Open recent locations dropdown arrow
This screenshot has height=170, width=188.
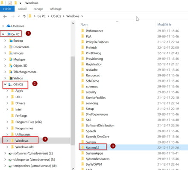click(x=19, y=16)
